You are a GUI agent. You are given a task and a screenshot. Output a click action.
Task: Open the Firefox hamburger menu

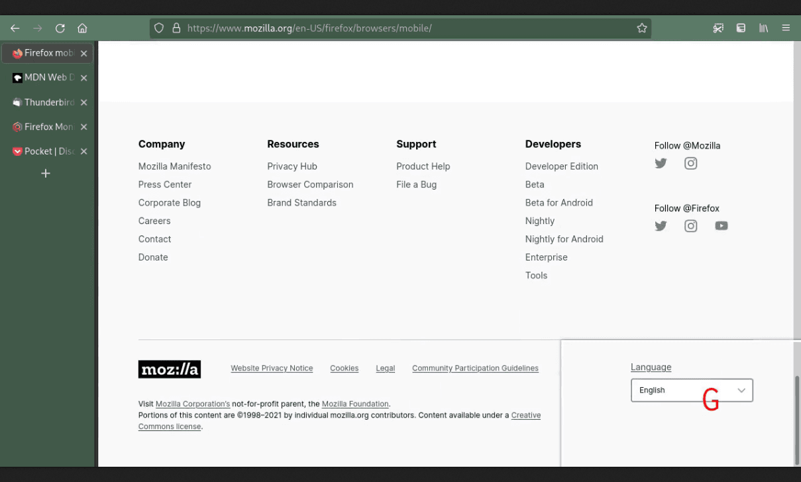(x=786, y=29)
